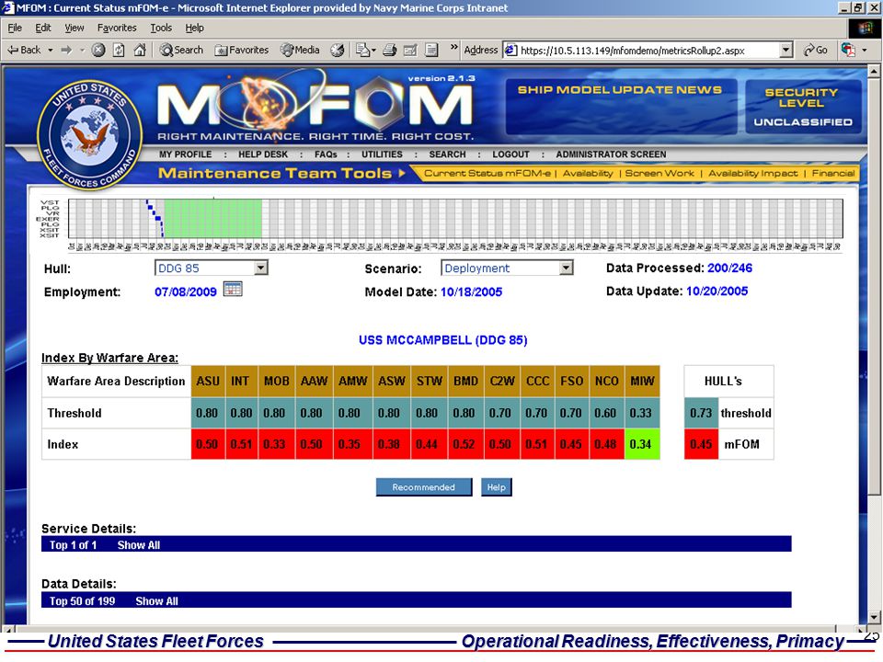Viewport: 883px width, 662px height.
Task: Open the Favorites pane from toolbar
Action: pos(242,50)
